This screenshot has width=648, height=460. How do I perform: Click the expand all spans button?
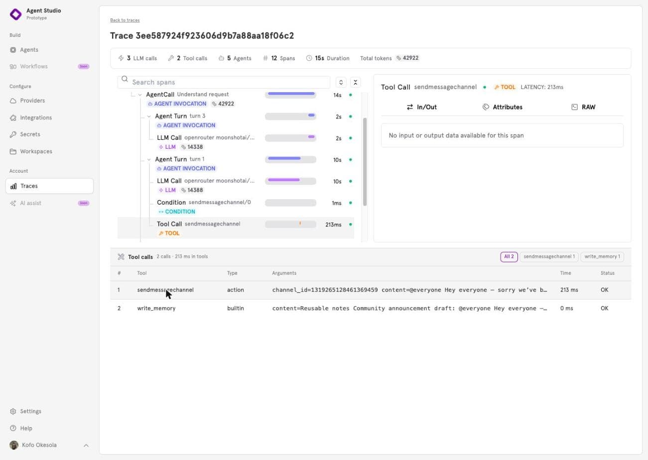click(341, 82)
